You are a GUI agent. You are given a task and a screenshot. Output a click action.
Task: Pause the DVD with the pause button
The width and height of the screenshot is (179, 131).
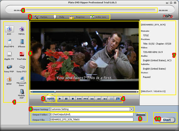tap(66, 99)
